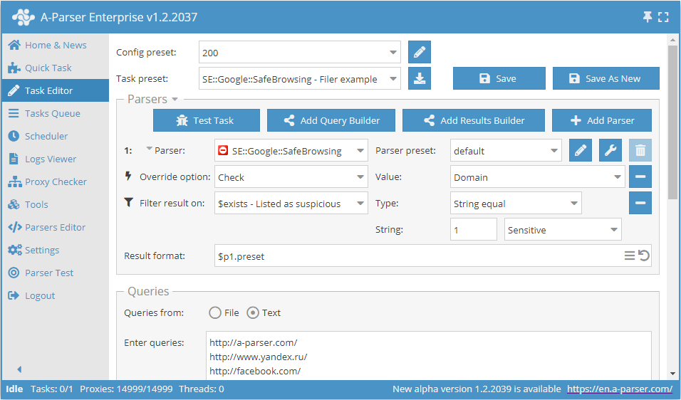The image size is (681, 400).
Task: Click the pencil icon beside Config preset
Action: 420,53
